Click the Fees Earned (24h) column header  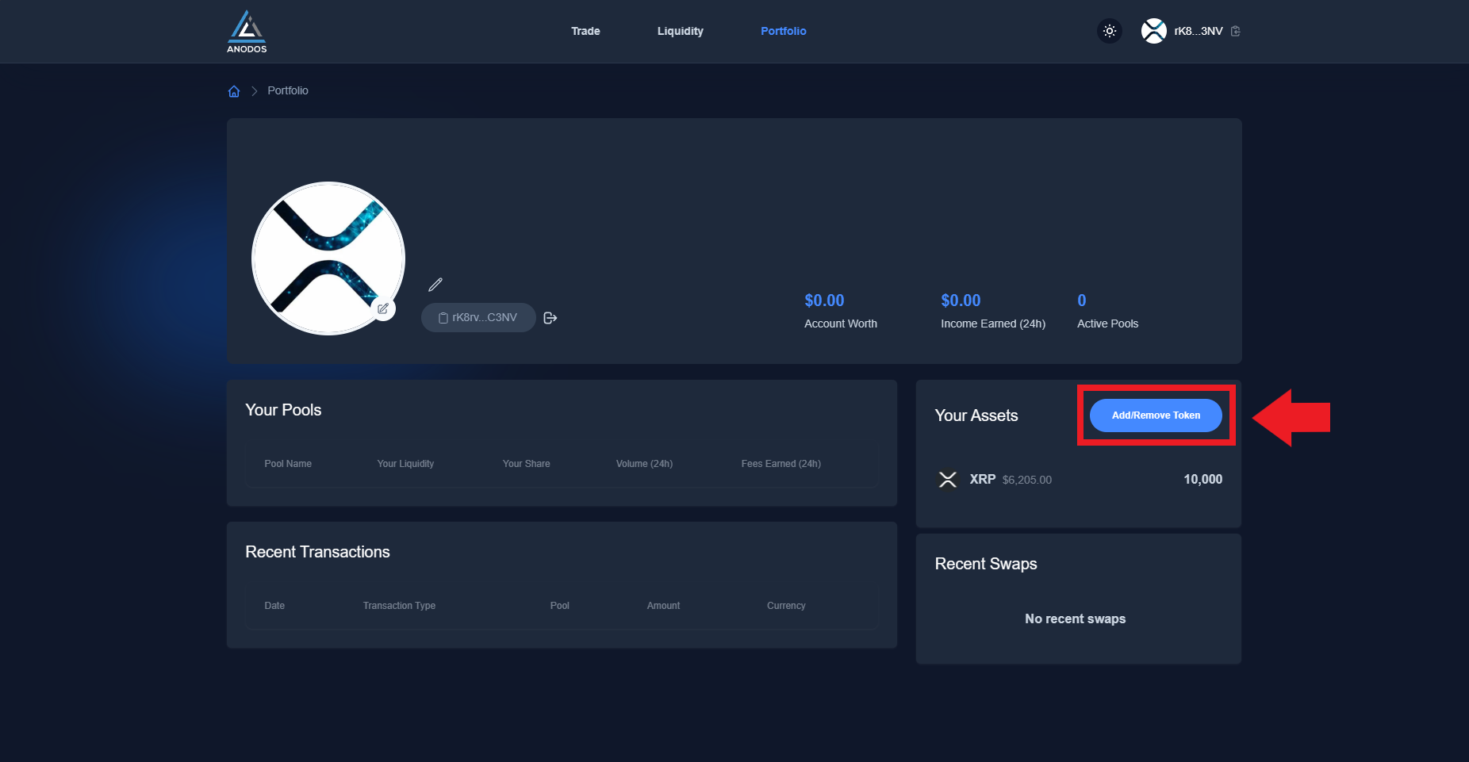pyautogui.click(x=781, y=464)
